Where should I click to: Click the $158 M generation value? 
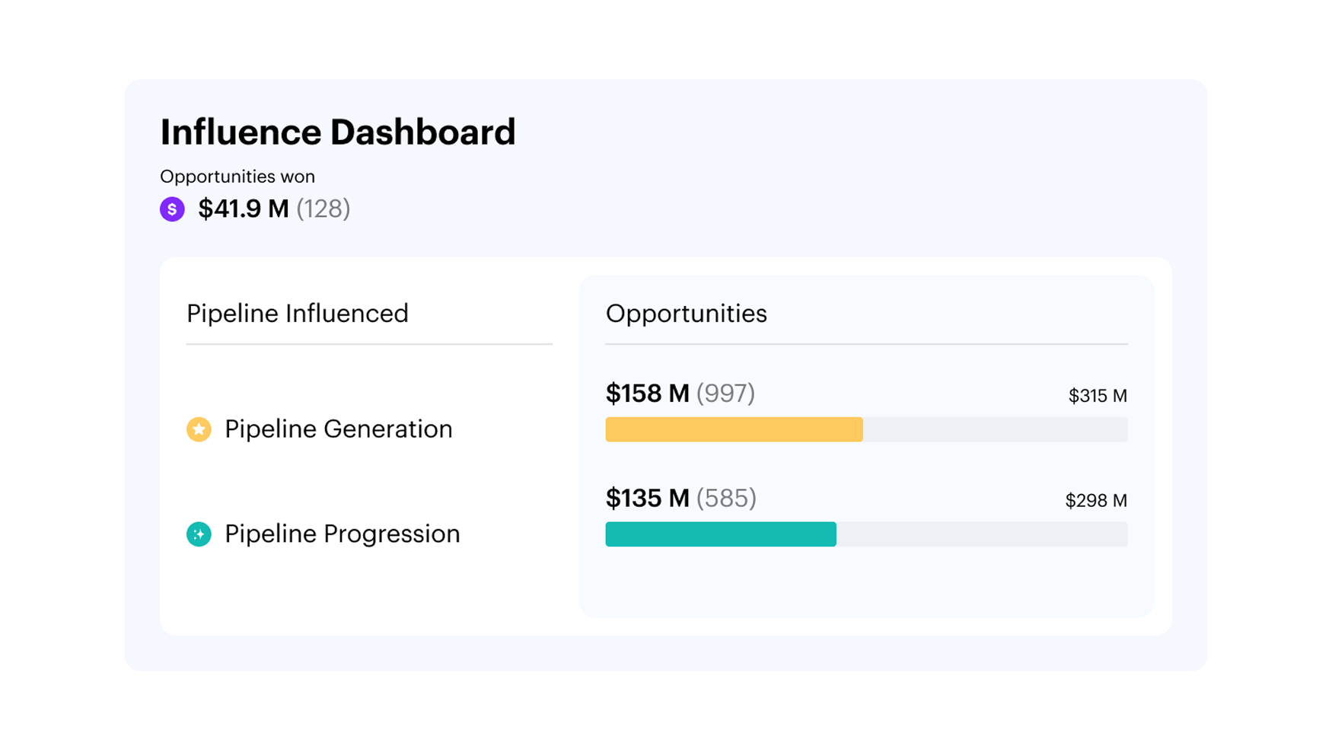click(647, 394)
